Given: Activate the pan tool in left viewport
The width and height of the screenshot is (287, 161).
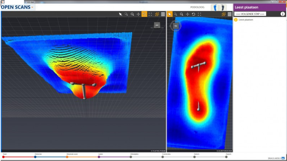Looking at the screenshot, I should [x=138, y=14].
